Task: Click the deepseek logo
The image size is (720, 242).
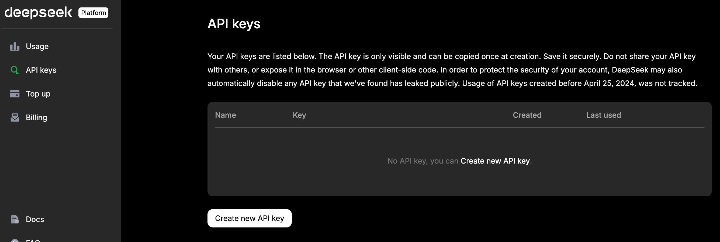Action: click(x=38, y=13)
